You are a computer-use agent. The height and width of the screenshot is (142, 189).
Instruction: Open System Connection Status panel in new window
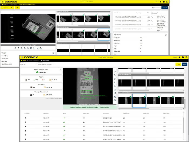tap(60, 69)
